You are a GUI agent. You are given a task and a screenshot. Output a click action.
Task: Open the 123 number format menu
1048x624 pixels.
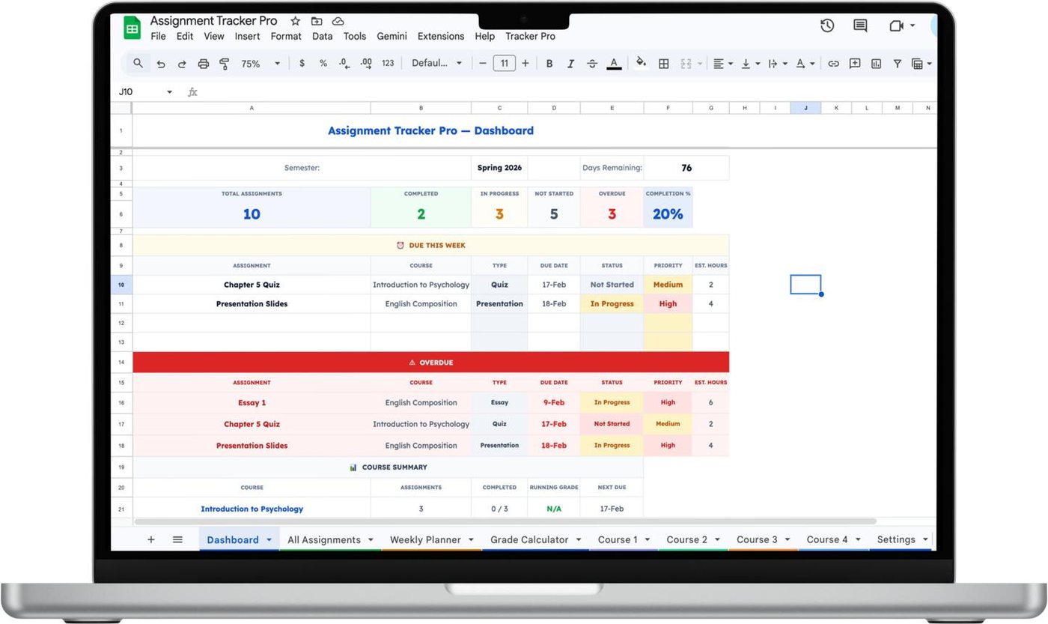click(x=388, y=64)
